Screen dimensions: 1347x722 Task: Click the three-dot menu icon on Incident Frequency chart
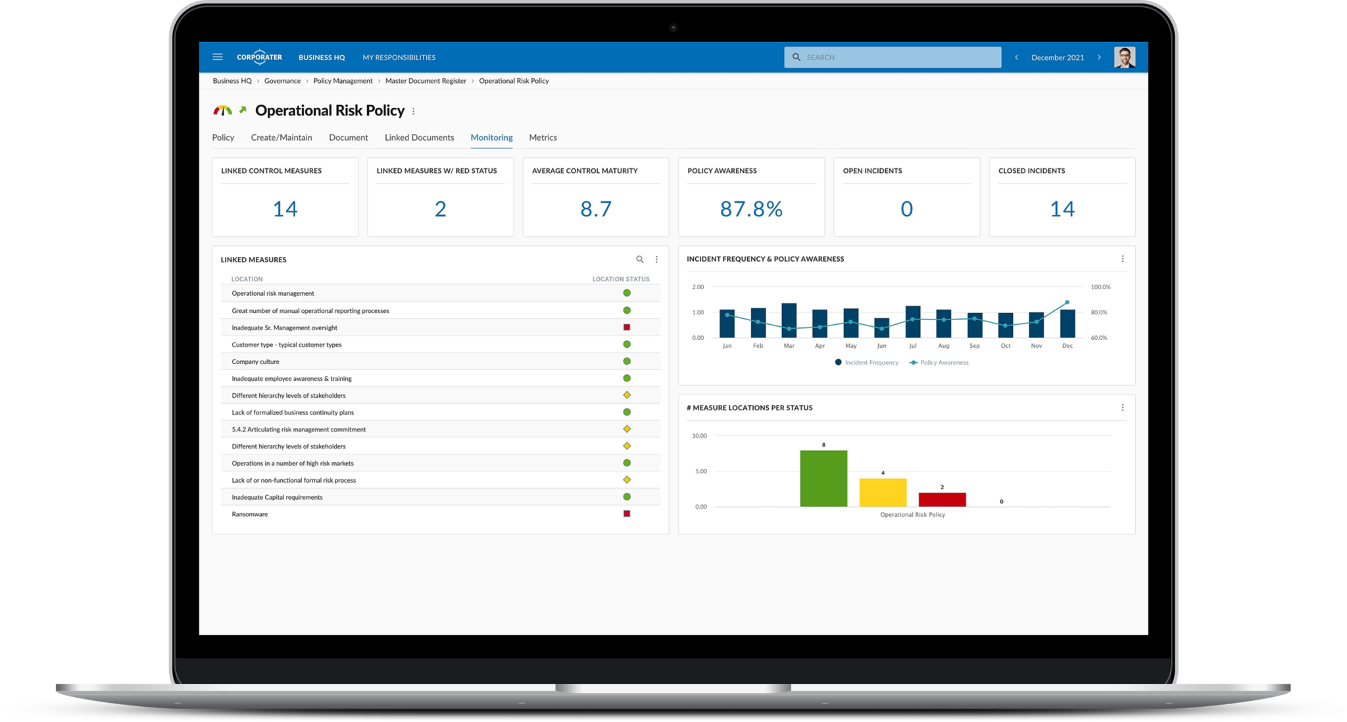tap(1123, 258)
